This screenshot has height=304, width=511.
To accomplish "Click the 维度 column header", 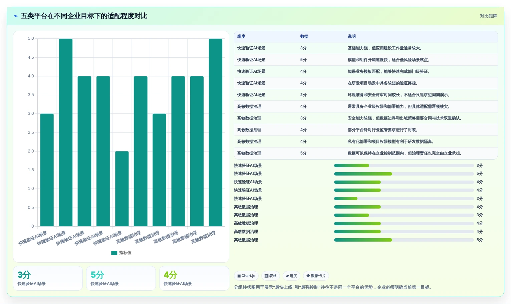I will [241, 36].
